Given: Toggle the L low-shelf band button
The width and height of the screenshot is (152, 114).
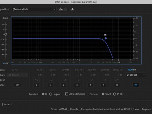Looking at the screenshot, I should pyautogui.click(x=37, y=85).
